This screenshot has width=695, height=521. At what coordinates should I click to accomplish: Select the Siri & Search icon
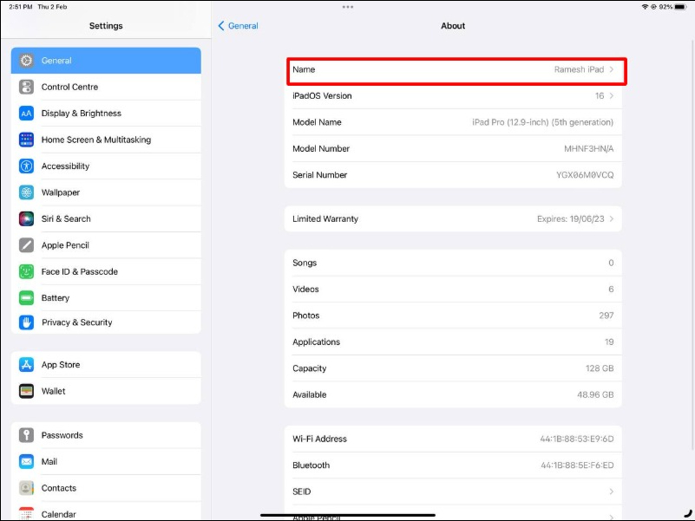(x=26, y=218)
